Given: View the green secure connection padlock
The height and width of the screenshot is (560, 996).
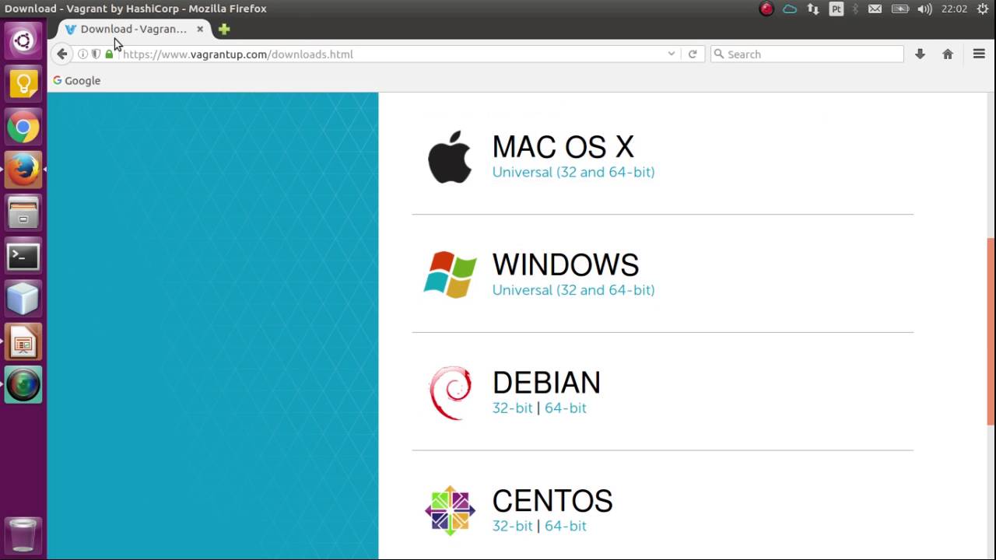Looking at the screenshot, I should [x=109, y=54].
